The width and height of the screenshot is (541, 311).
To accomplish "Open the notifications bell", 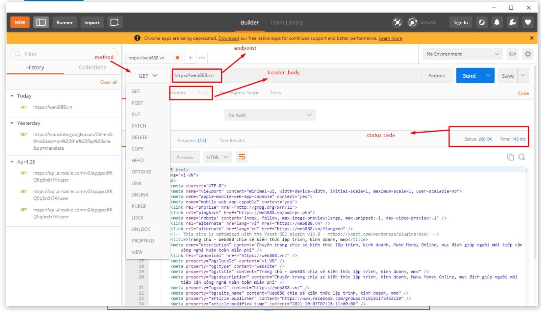I will (497, 23).
